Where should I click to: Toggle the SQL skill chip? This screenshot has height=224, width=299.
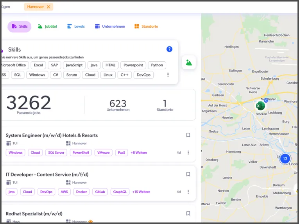tap(18, 75)
